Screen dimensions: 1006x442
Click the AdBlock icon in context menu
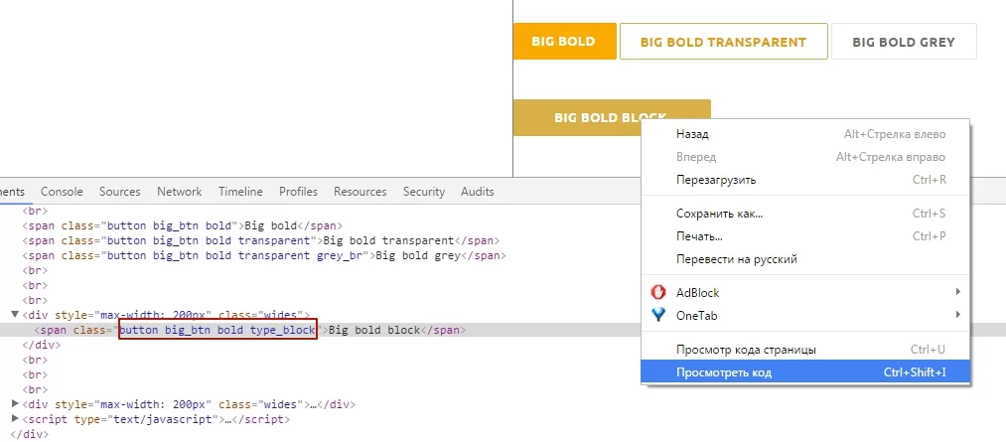point(658,293)
